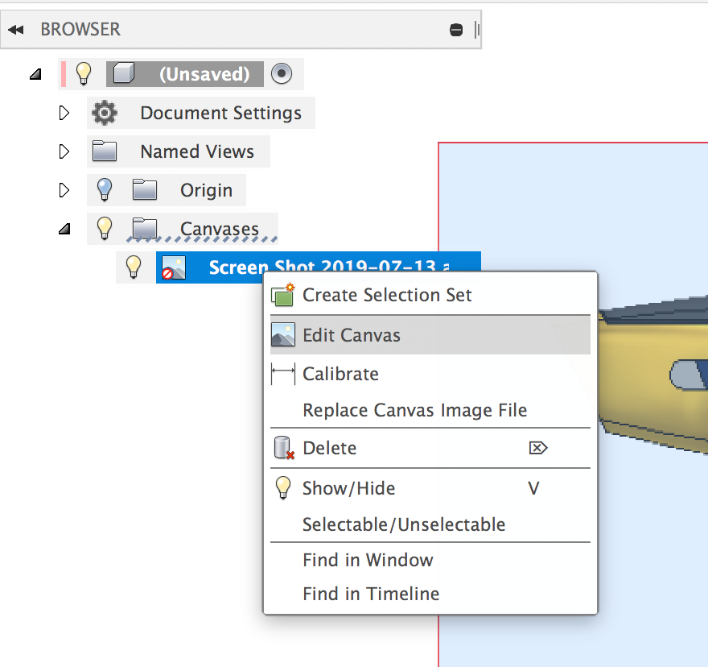Choose Find in Timeline
This screenshot has width=708, height=667.
pos(430,594)
